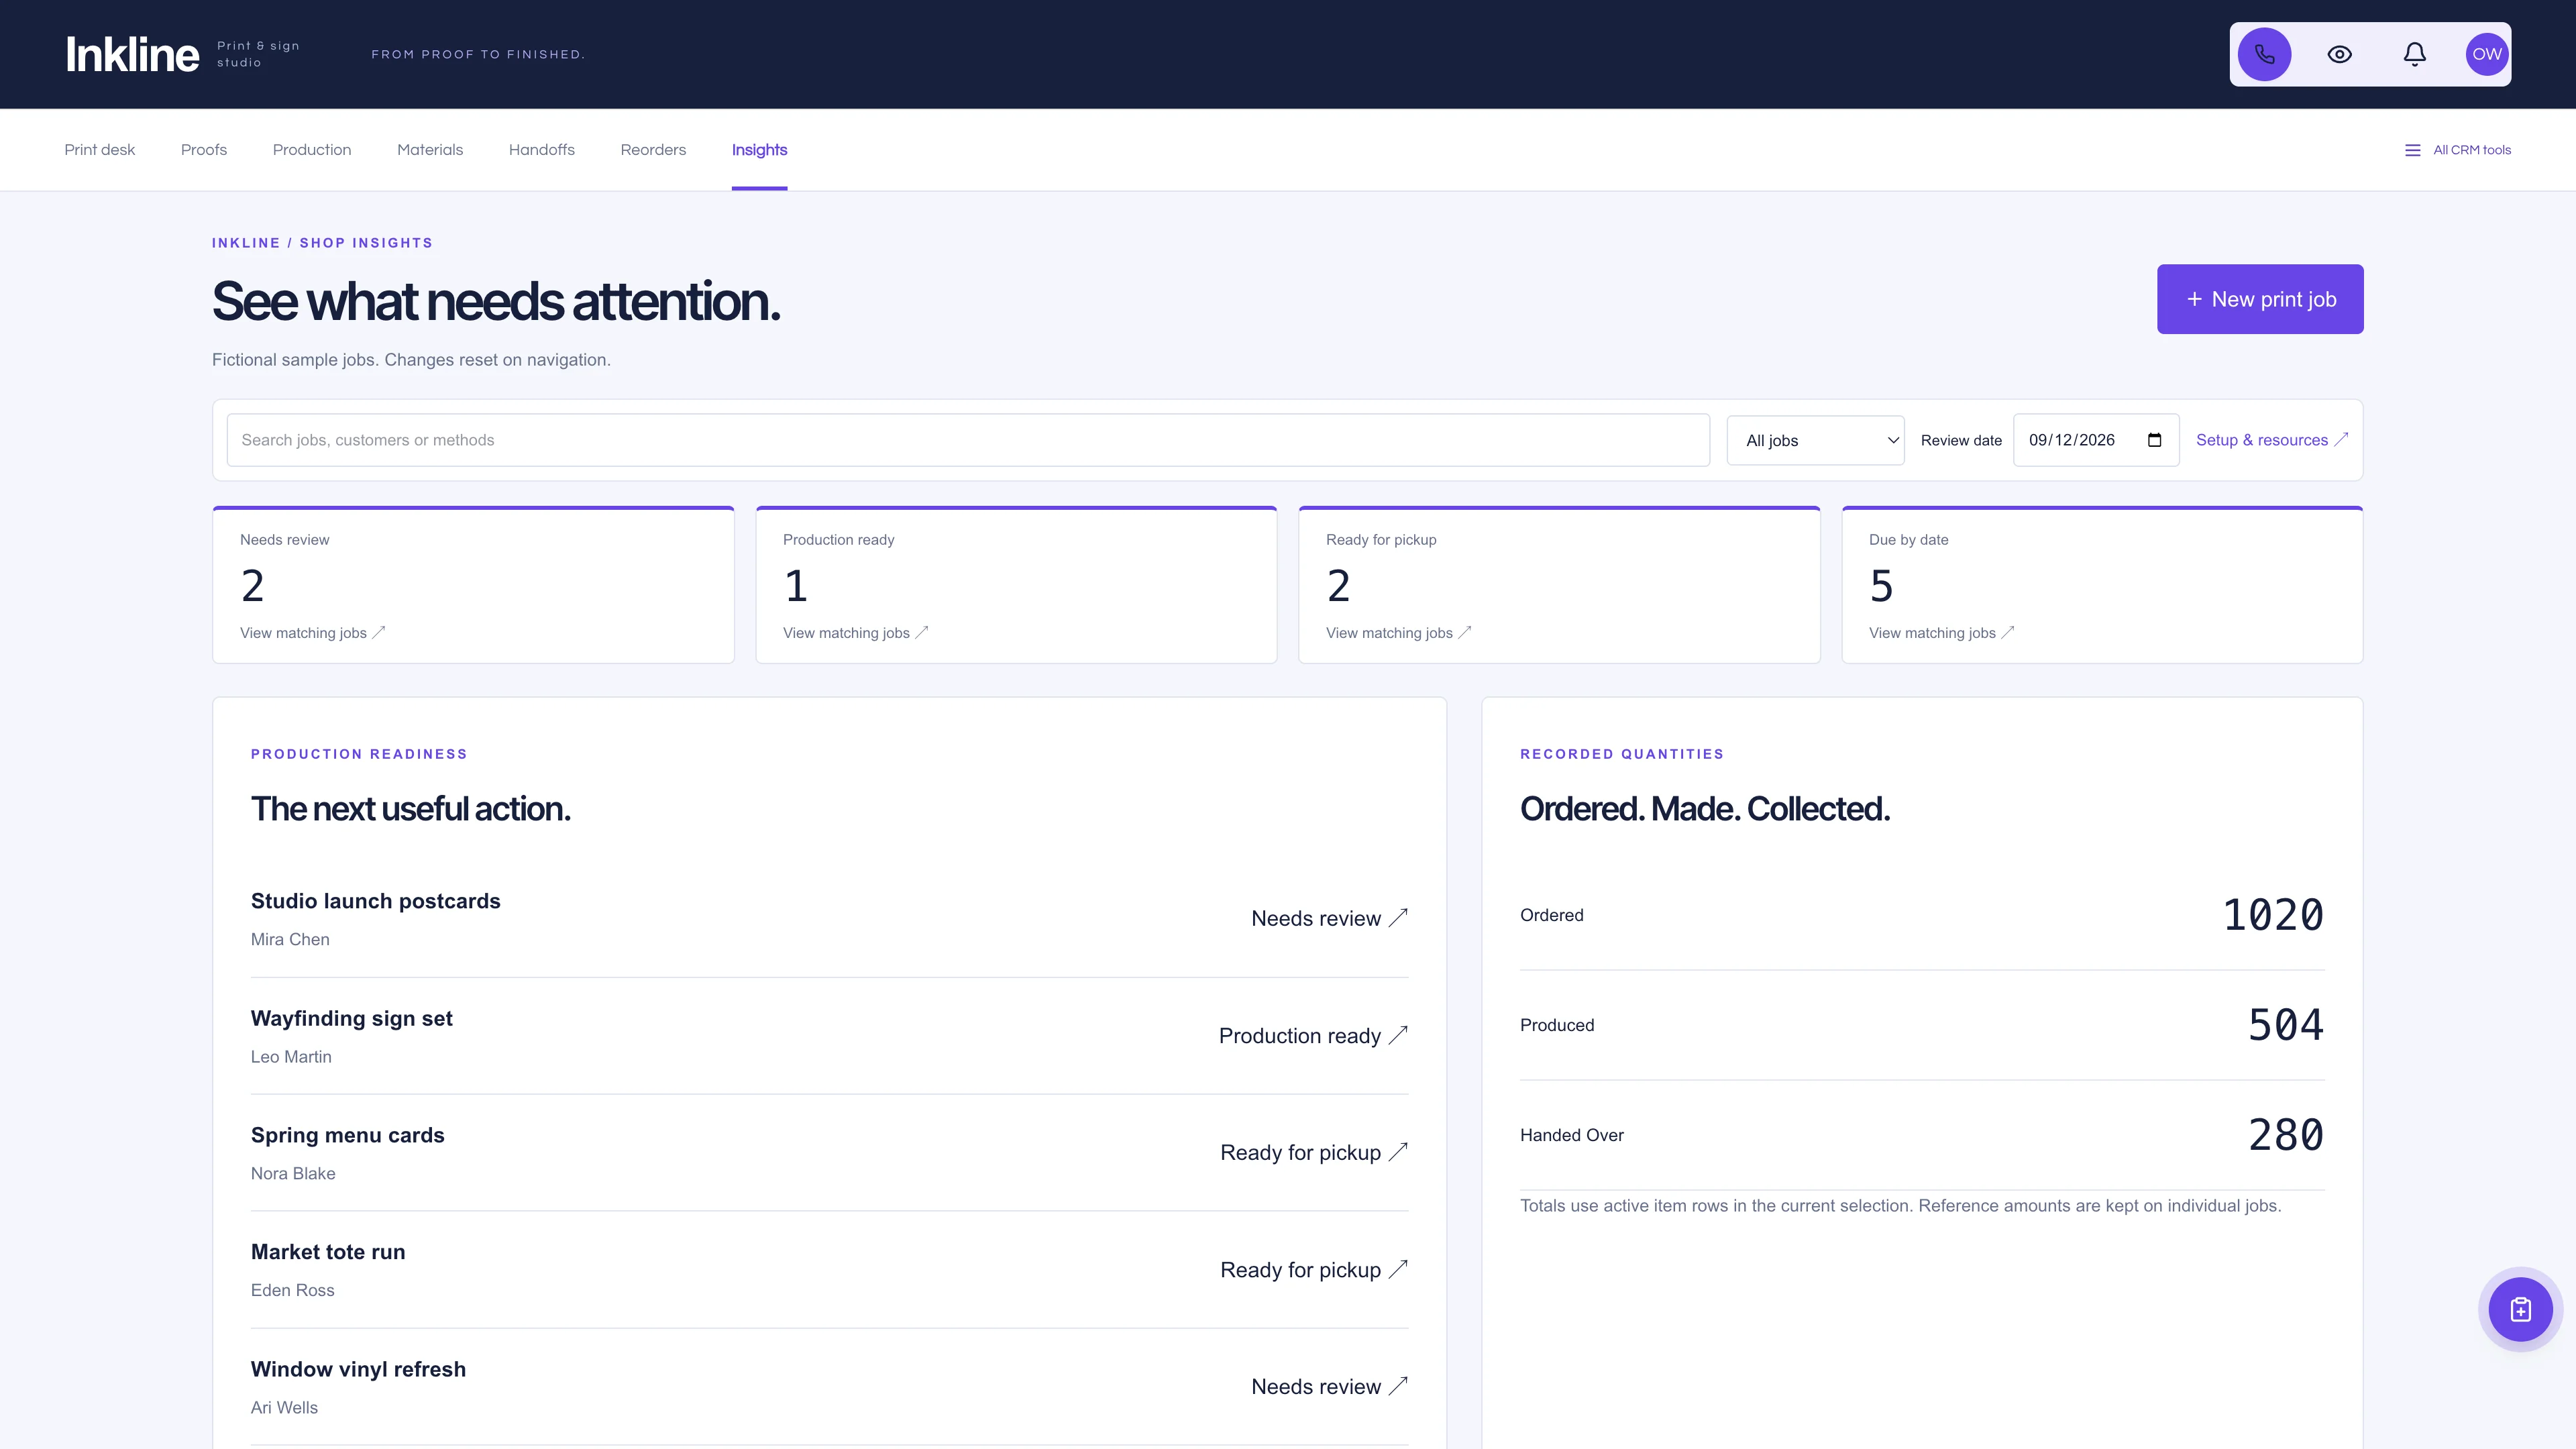View matching jobs under Due by date
The width and height of the screenshot is (2576, 1449).
pyautogui.click(x=1941, y=633)
